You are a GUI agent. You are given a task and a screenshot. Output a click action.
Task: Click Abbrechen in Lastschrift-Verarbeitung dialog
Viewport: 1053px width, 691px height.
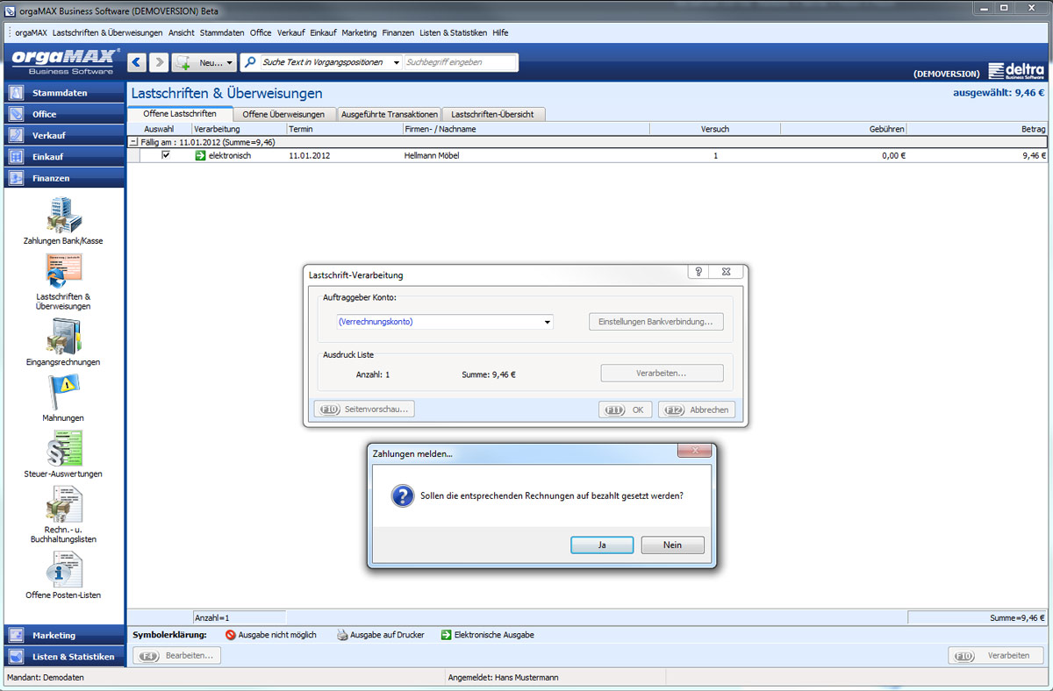[697, 410]
